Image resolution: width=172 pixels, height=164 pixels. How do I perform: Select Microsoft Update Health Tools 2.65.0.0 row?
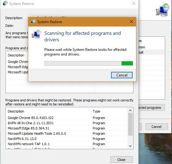pos(67,133)
